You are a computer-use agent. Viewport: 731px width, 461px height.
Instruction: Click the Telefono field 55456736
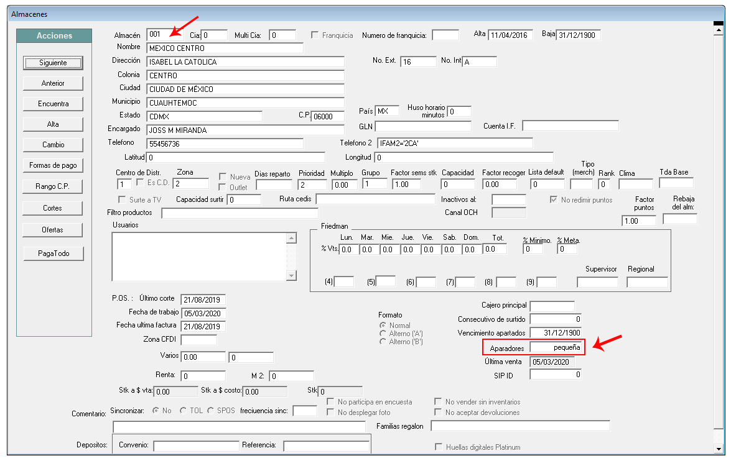click(x=225, y=144)
